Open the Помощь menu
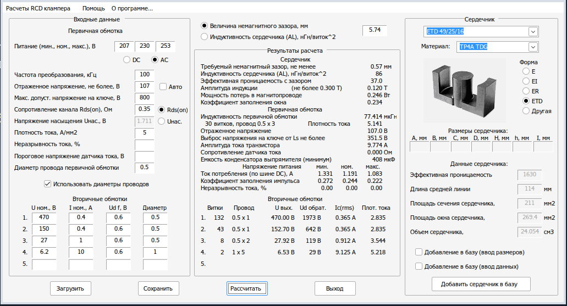 [x=93, y=9]
